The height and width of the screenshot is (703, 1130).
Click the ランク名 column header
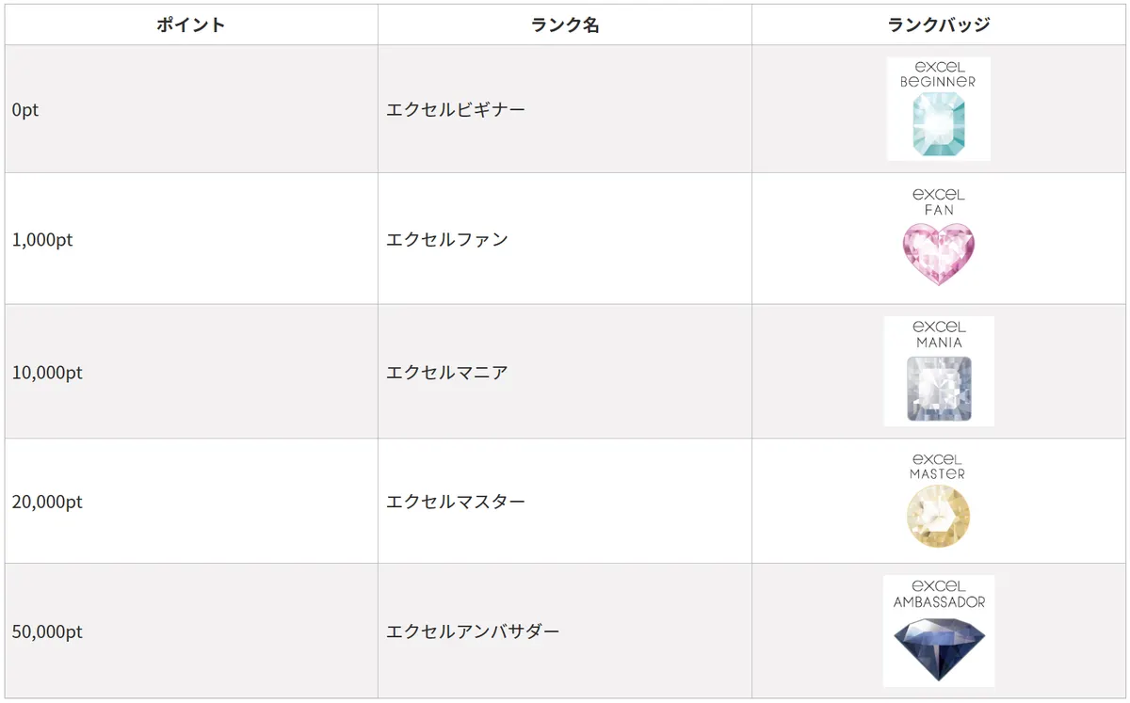click(x=565, y=24)
